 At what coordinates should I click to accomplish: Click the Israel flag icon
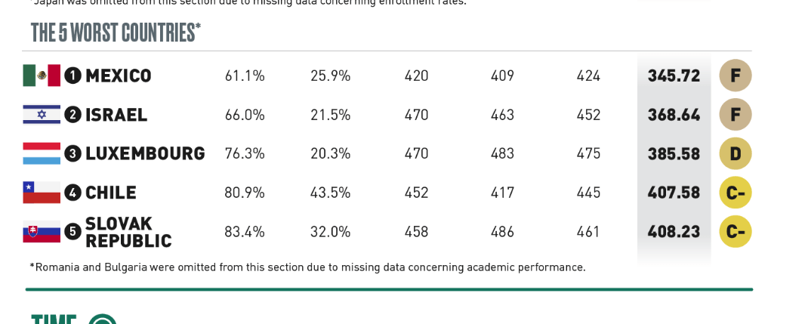click(42, 115)
